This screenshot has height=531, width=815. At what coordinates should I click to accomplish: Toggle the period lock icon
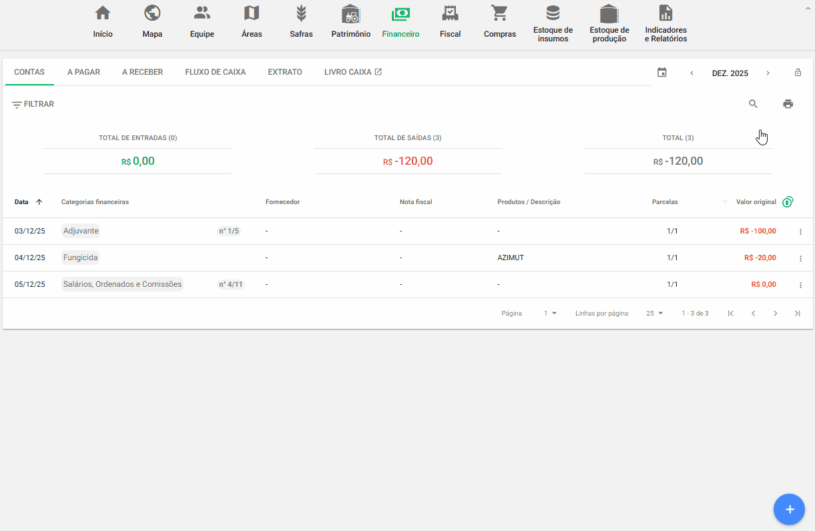(x=798, y=73)
